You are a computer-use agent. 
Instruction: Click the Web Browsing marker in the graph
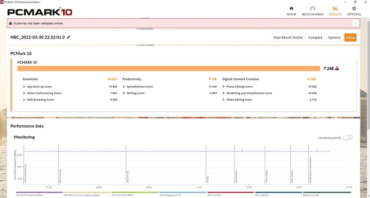[x=60, y=176]
